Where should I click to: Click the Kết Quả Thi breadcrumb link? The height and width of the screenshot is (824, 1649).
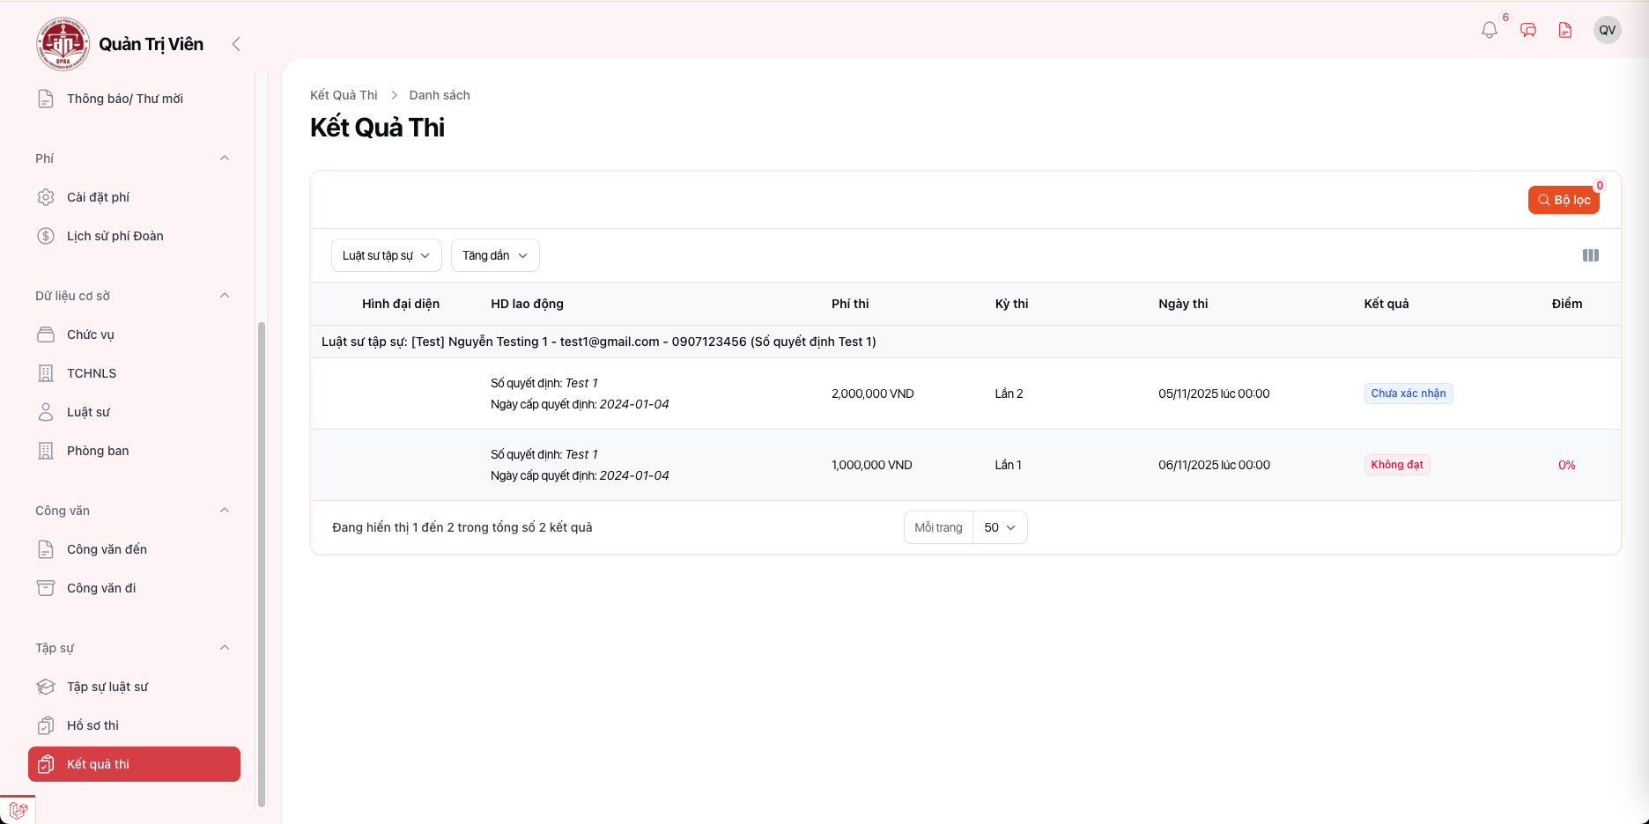pos(344,95)
